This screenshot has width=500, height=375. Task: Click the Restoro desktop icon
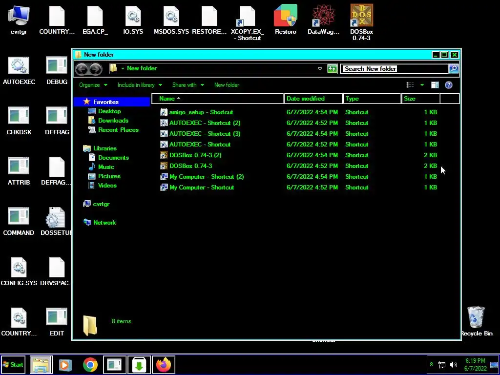click(285, 20)
